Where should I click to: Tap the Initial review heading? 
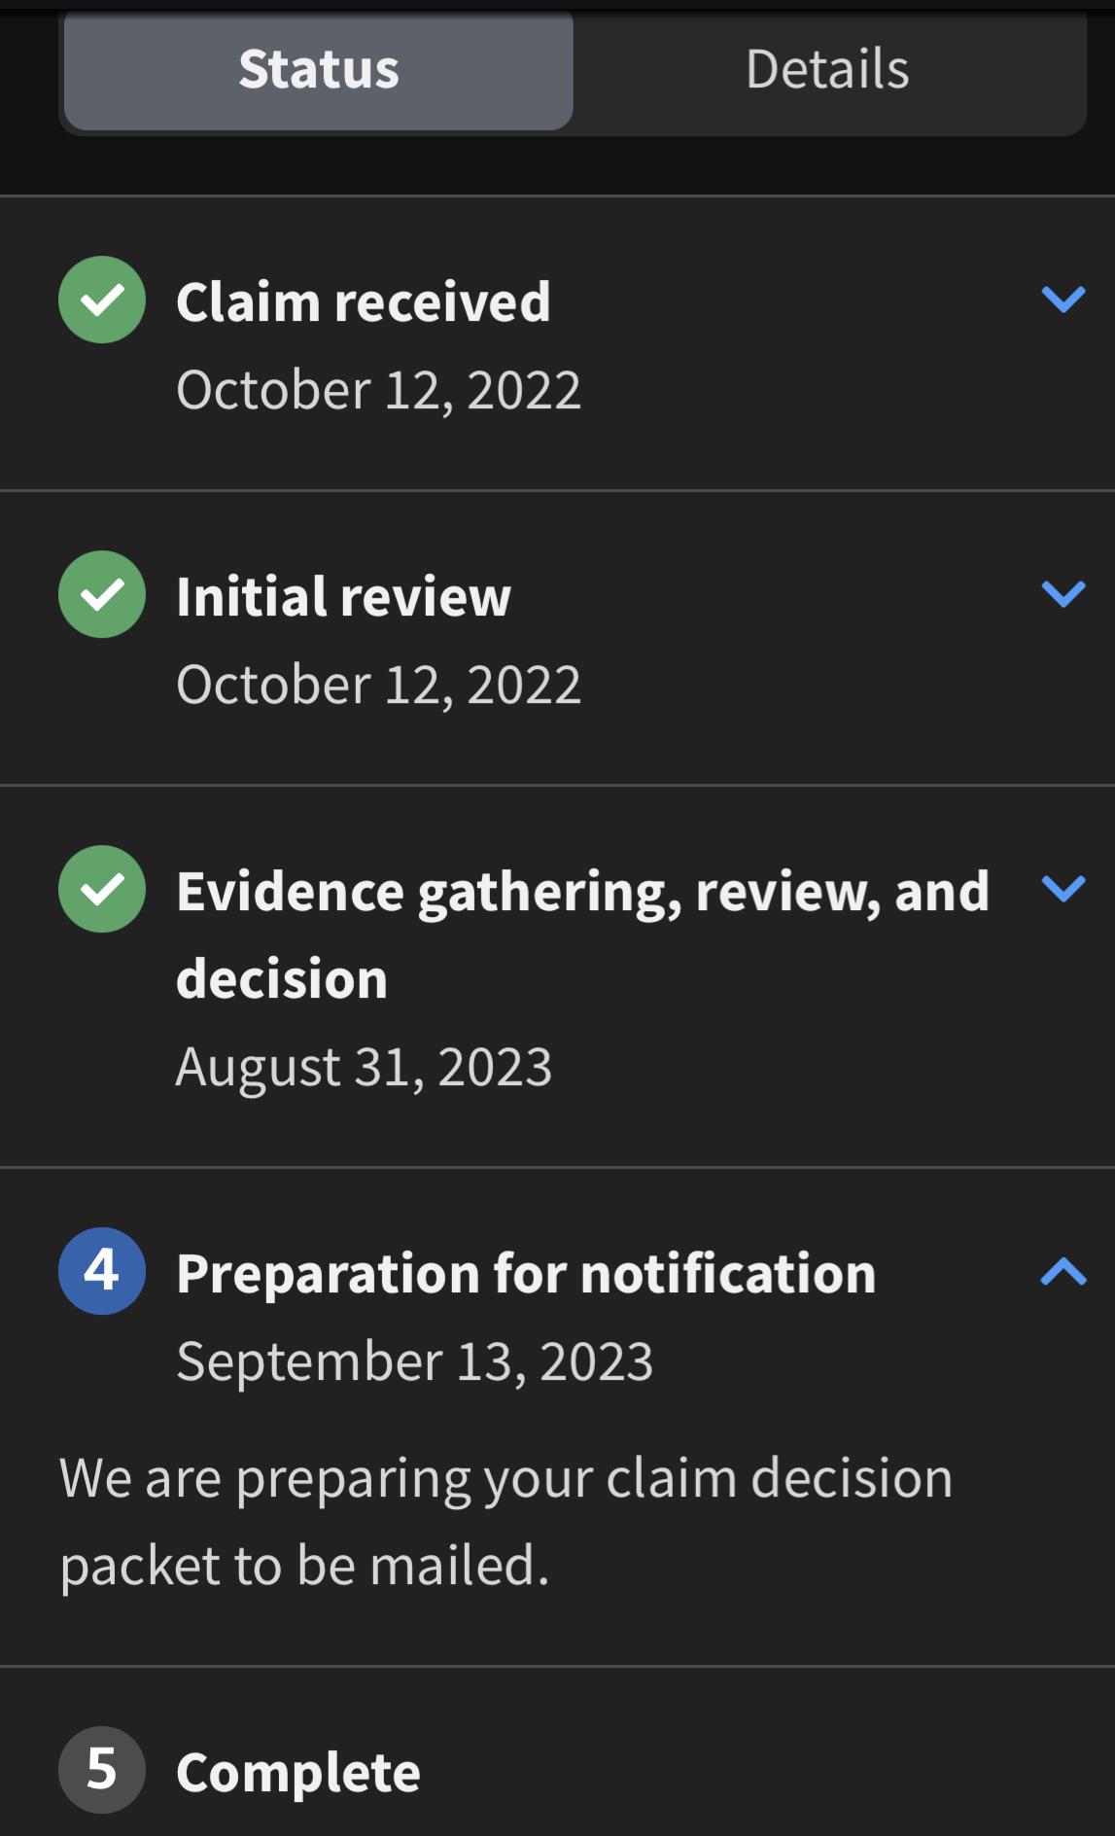pyautogui.click(x=343, y=596)
